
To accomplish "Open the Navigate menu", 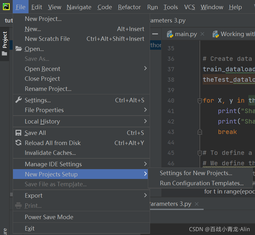I will [79, 7].
